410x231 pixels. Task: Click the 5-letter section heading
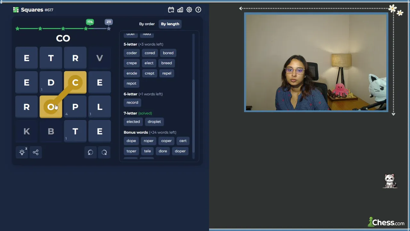coord(143,44)
